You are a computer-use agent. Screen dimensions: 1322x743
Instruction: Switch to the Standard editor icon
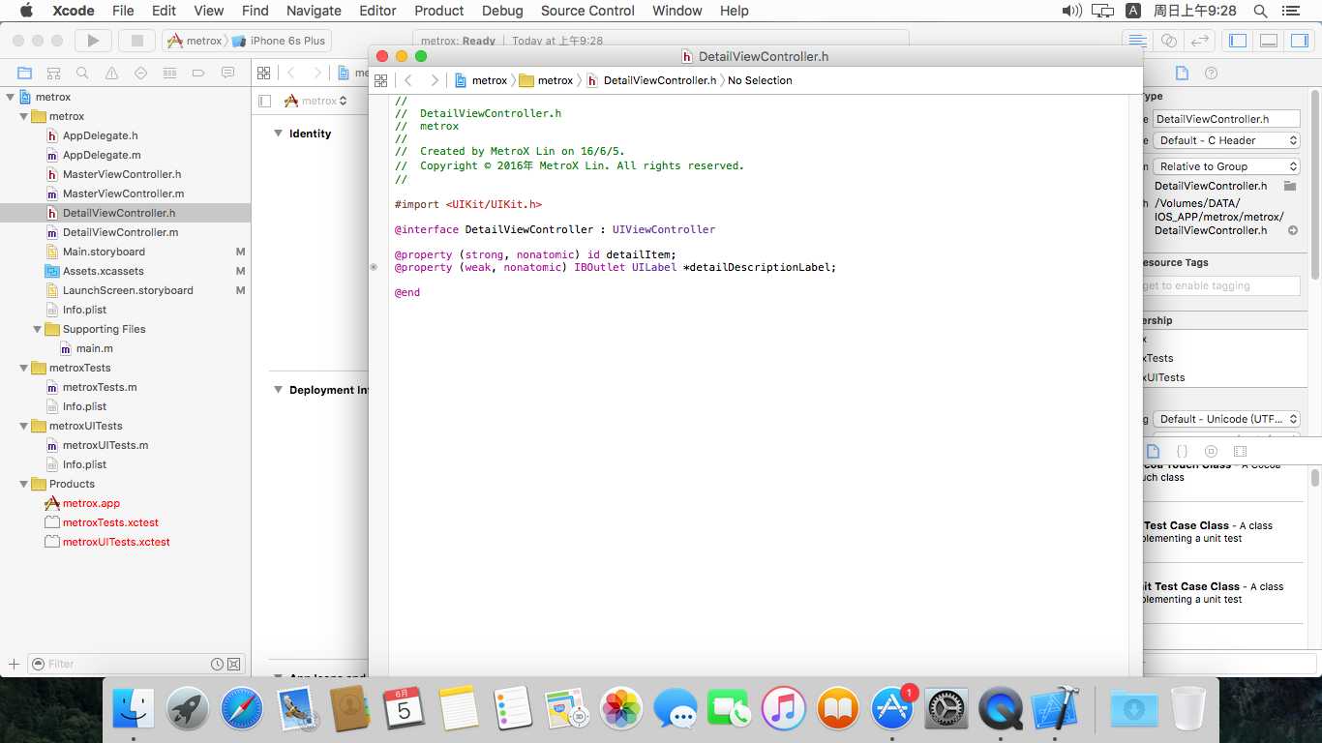1137,41
